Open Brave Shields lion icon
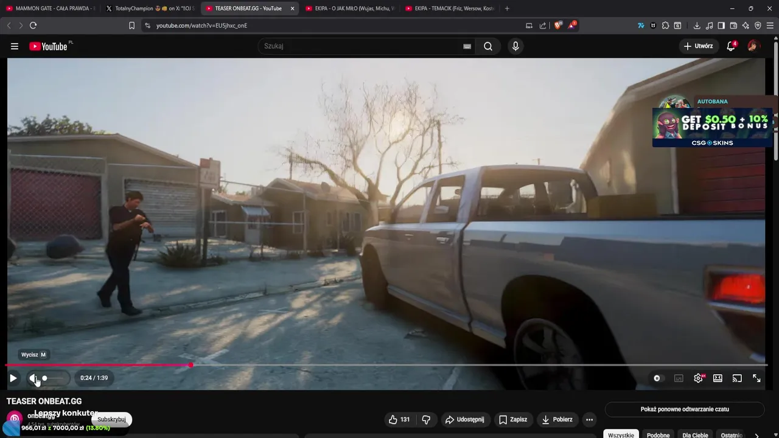779x438 pixels. (x=558, y=26)
